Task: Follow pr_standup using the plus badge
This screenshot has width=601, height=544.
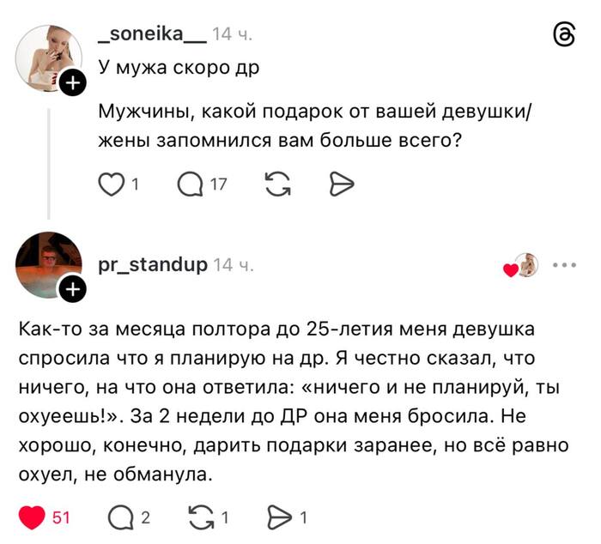Action: click(x=74, y=290)
